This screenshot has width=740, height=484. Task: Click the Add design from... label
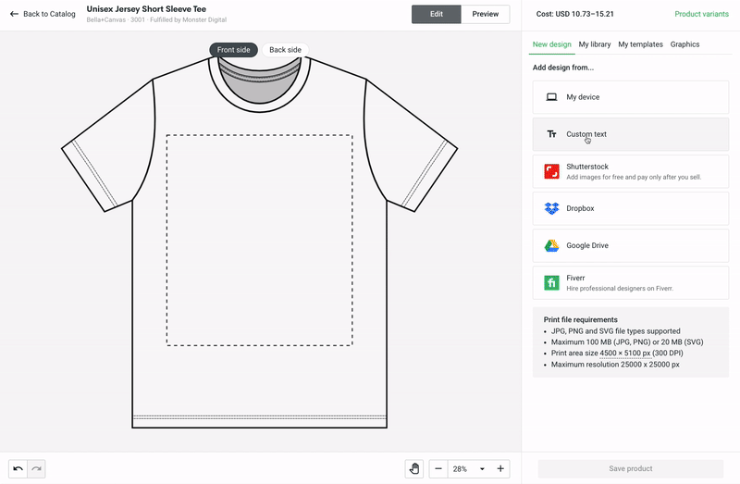tap(563, 68)
